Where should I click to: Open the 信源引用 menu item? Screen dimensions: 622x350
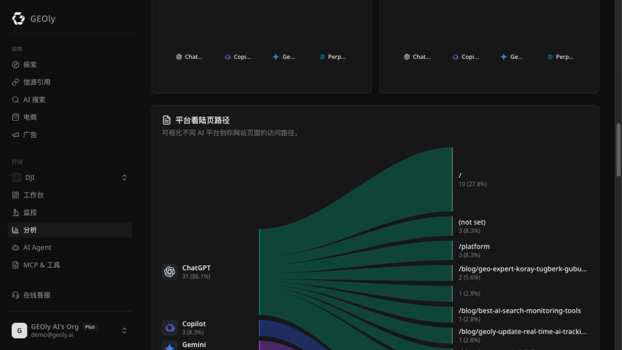point(70,82)
